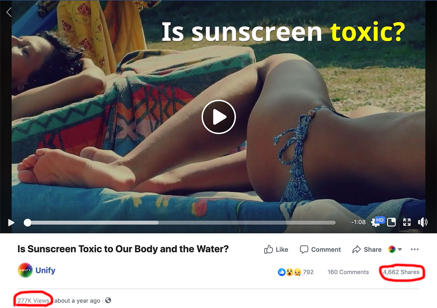Mute the video volume speaker icon
437x308 pixels.
pyautogui.click(x=422, y=222)
